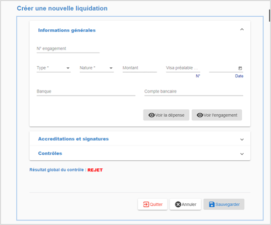The width and height of the screenshot is (271, 225).
Task: Open the Nature dropdown
Action: (96, 68)
